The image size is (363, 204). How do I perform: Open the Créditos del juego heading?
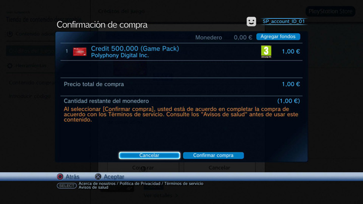(x=122, y=11)
